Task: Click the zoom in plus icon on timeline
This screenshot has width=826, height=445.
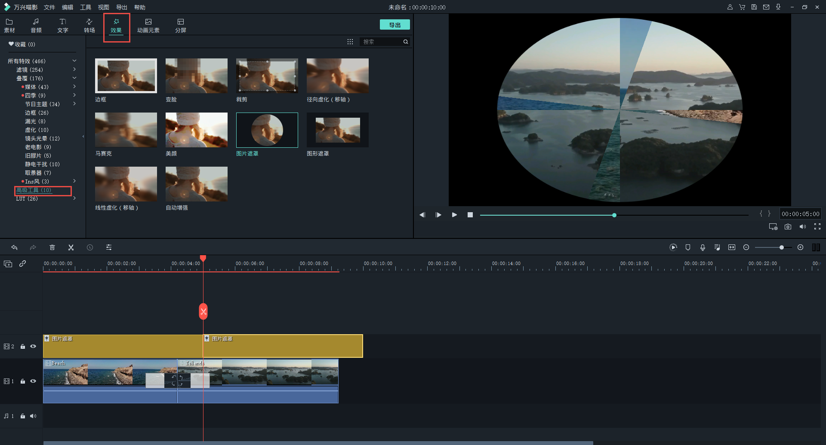Action: click(800, 247)
